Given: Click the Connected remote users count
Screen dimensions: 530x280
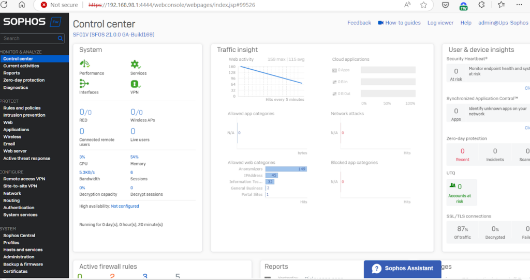Looking at the screenshot, I should pos(82,131).
